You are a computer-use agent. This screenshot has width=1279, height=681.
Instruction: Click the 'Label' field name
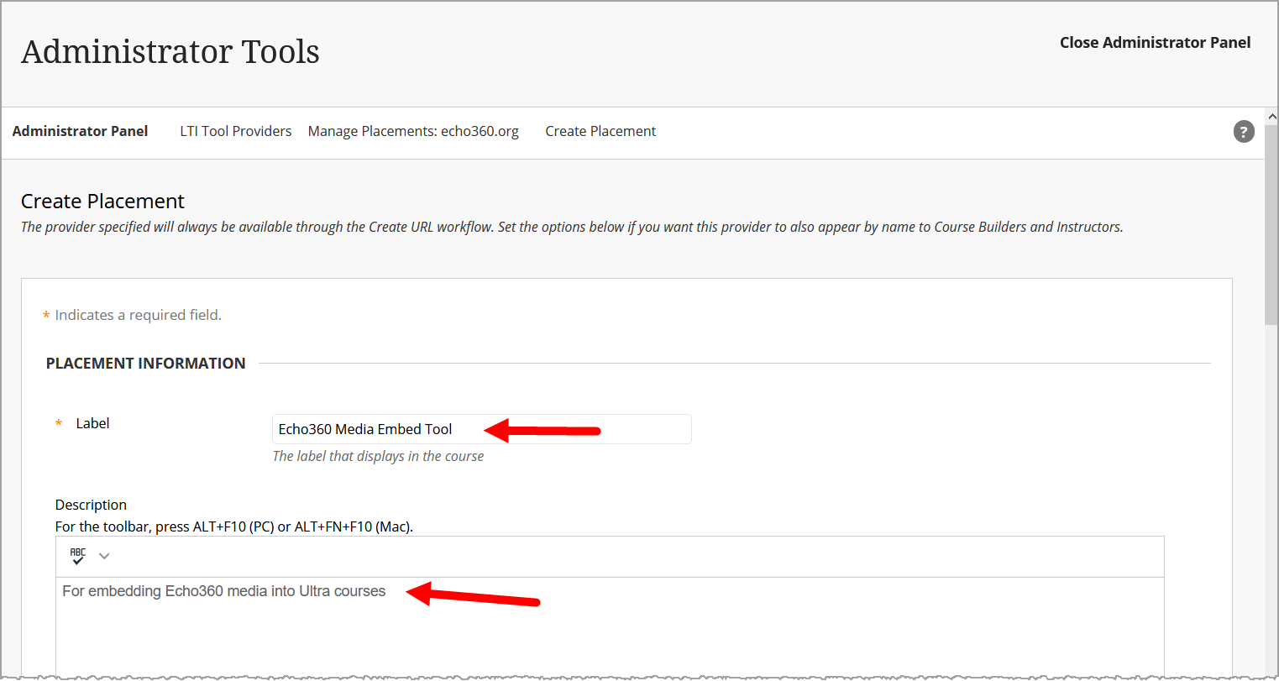coord(92,423)
